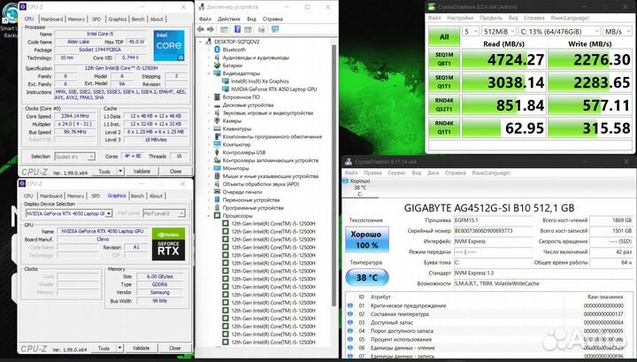Click the GIGABYTE AG4512G-SI B10 512,1 GB title

(x=489, y=208)
